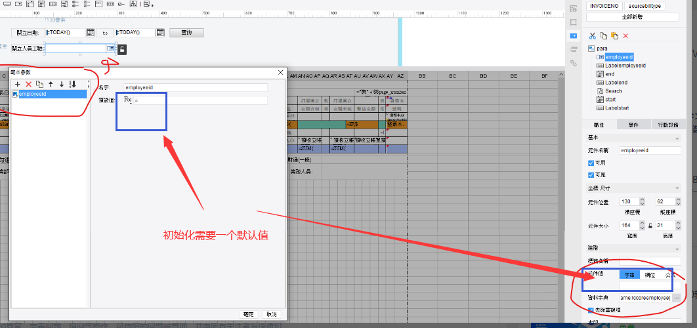The image size is (697, 328).
Task: Open the widget settings sidebar icon (blue dropdown)
Action: point(574,35)
